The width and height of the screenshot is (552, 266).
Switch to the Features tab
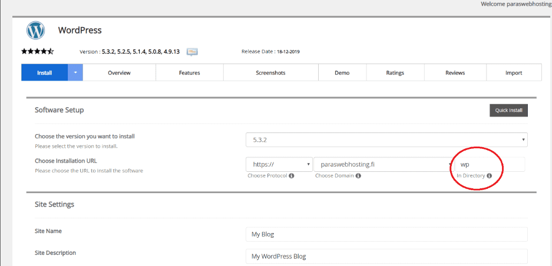pyautogui.click(x=189, y=73)
